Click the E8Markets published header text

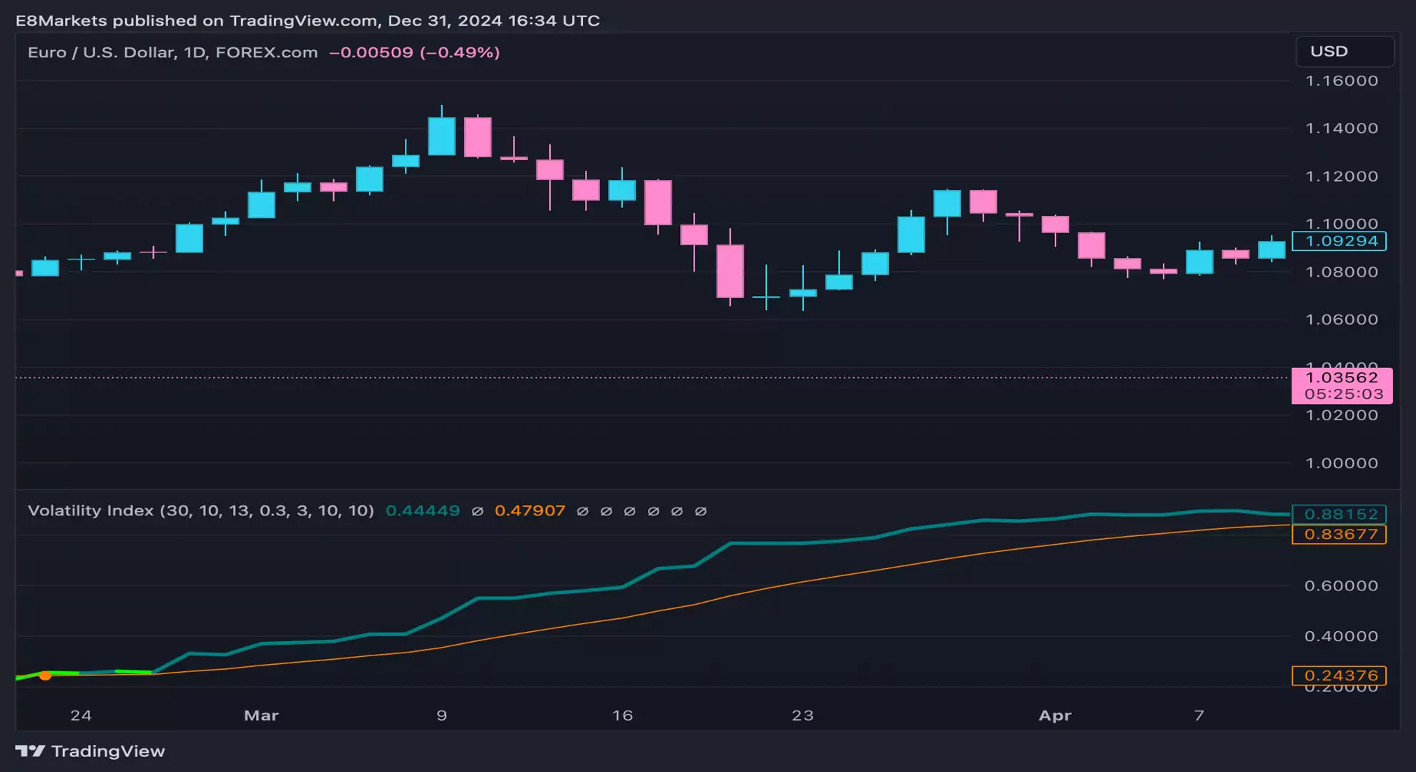pos(308,20)
